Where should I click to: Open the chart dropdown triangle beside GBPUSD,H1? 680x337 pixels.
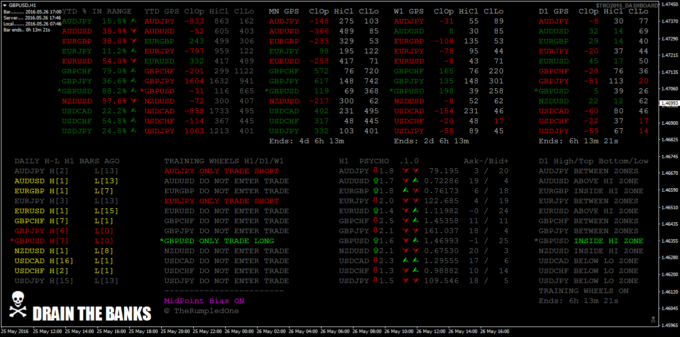click(5, 4)
